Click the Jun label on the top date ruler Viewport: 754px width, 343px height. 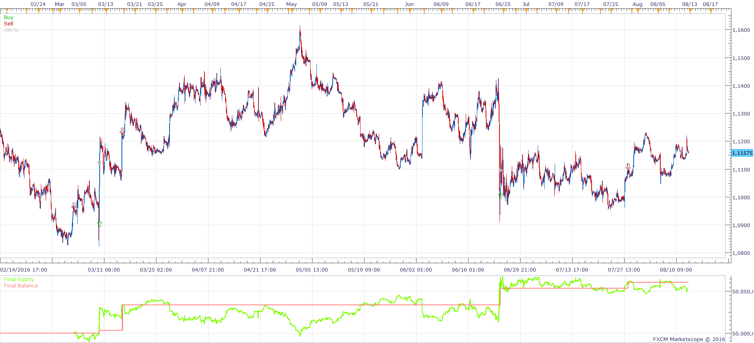tap(409, 4)
